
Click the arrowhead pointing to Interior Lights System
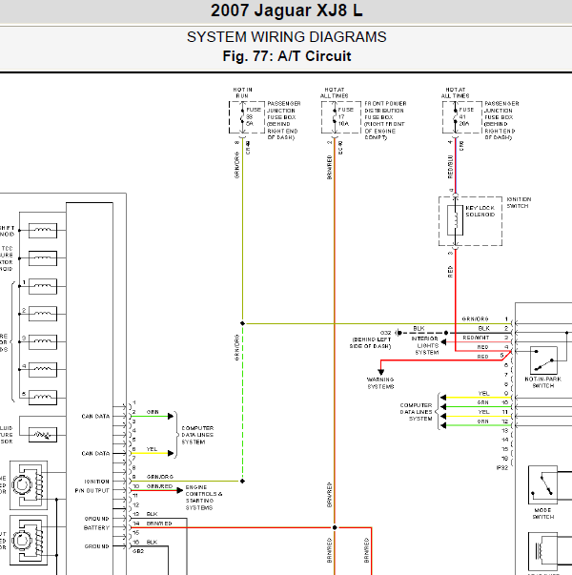[443, 342]
